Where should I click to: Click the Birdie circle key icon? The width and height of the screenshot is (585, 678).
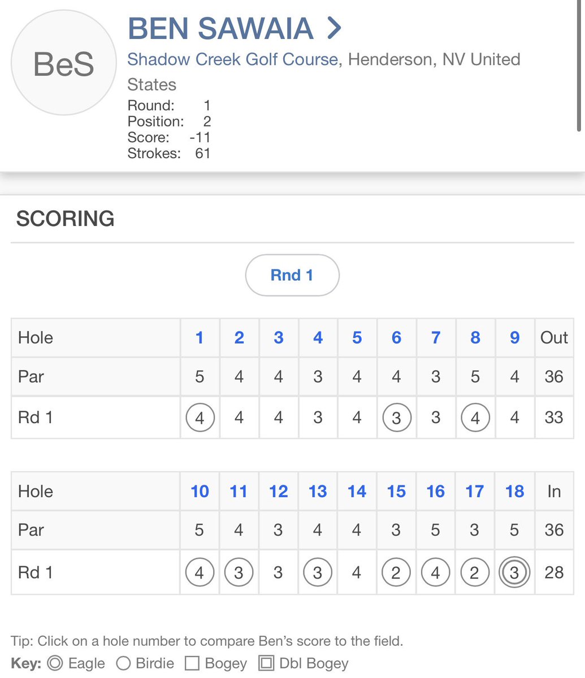point(123,663)
